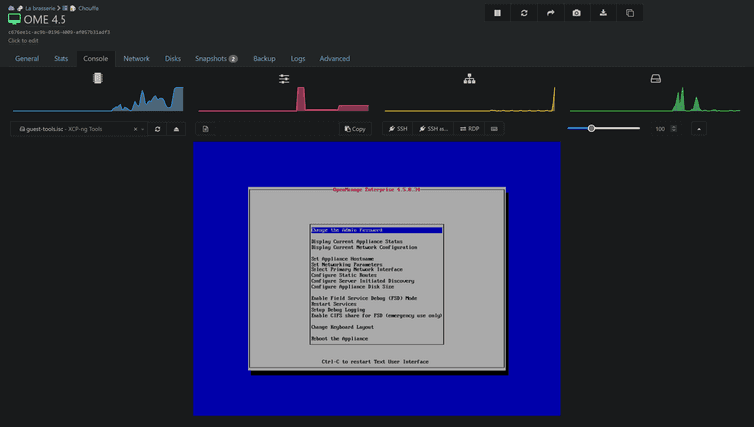The image size is (754, 427).
Task: Click the keyboard Ctrl+Alt+Del icon
Action: [x=494, y=129]
